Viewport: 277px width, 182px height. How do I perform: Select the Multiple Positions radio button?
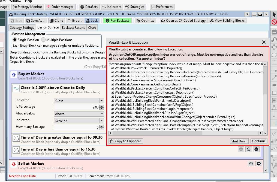click(43, 40)
